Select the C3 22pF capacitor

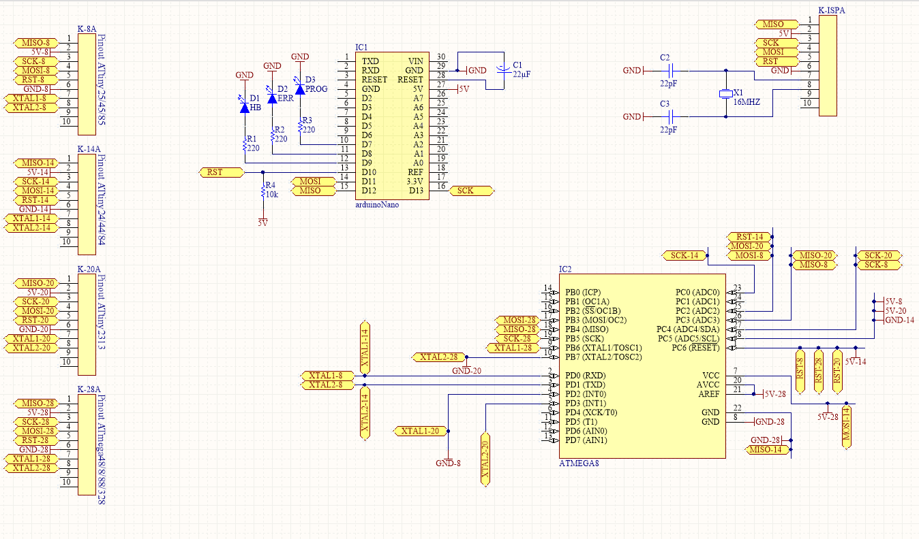click(x=671, y=116)
